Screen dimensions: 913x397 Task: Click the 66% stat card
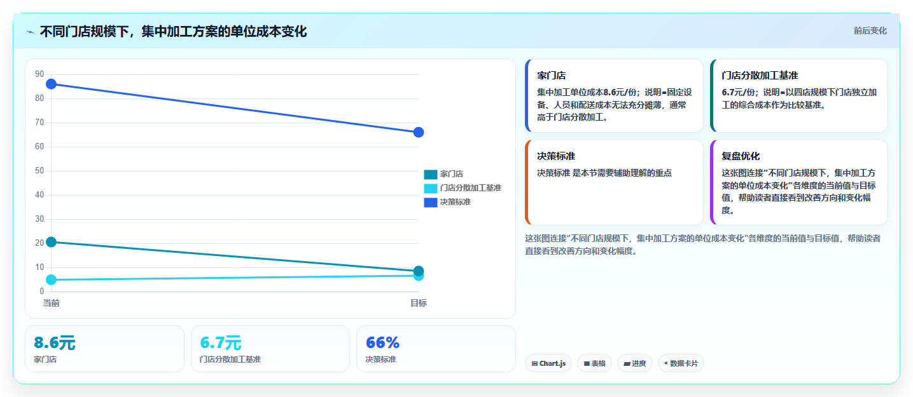coord(436,349)
